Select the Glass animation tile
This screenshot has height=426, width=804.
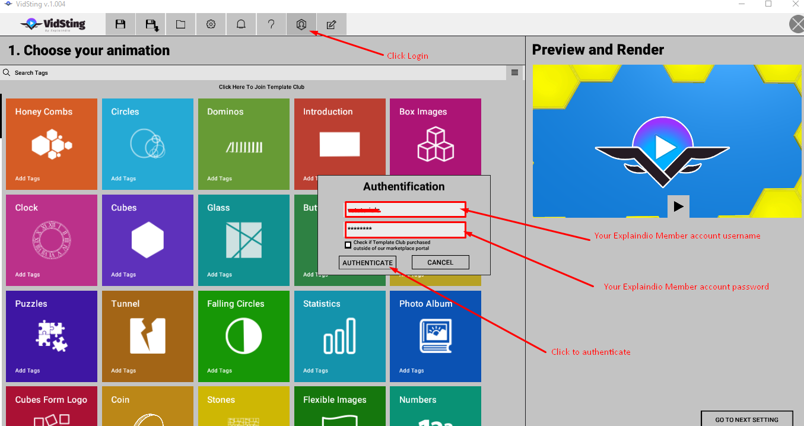tap(244, 240)
